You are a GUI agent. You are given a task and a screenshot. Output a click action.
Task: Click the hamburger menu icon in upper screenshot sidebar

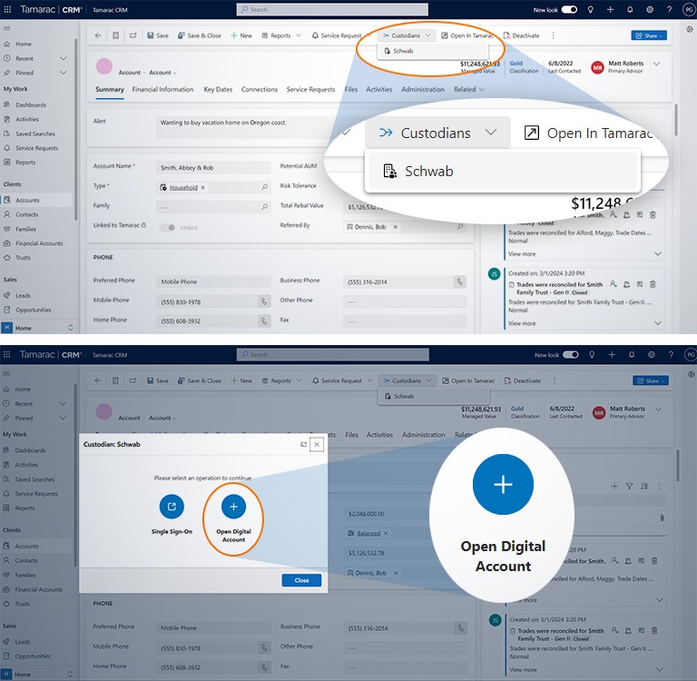coord(6,28)
